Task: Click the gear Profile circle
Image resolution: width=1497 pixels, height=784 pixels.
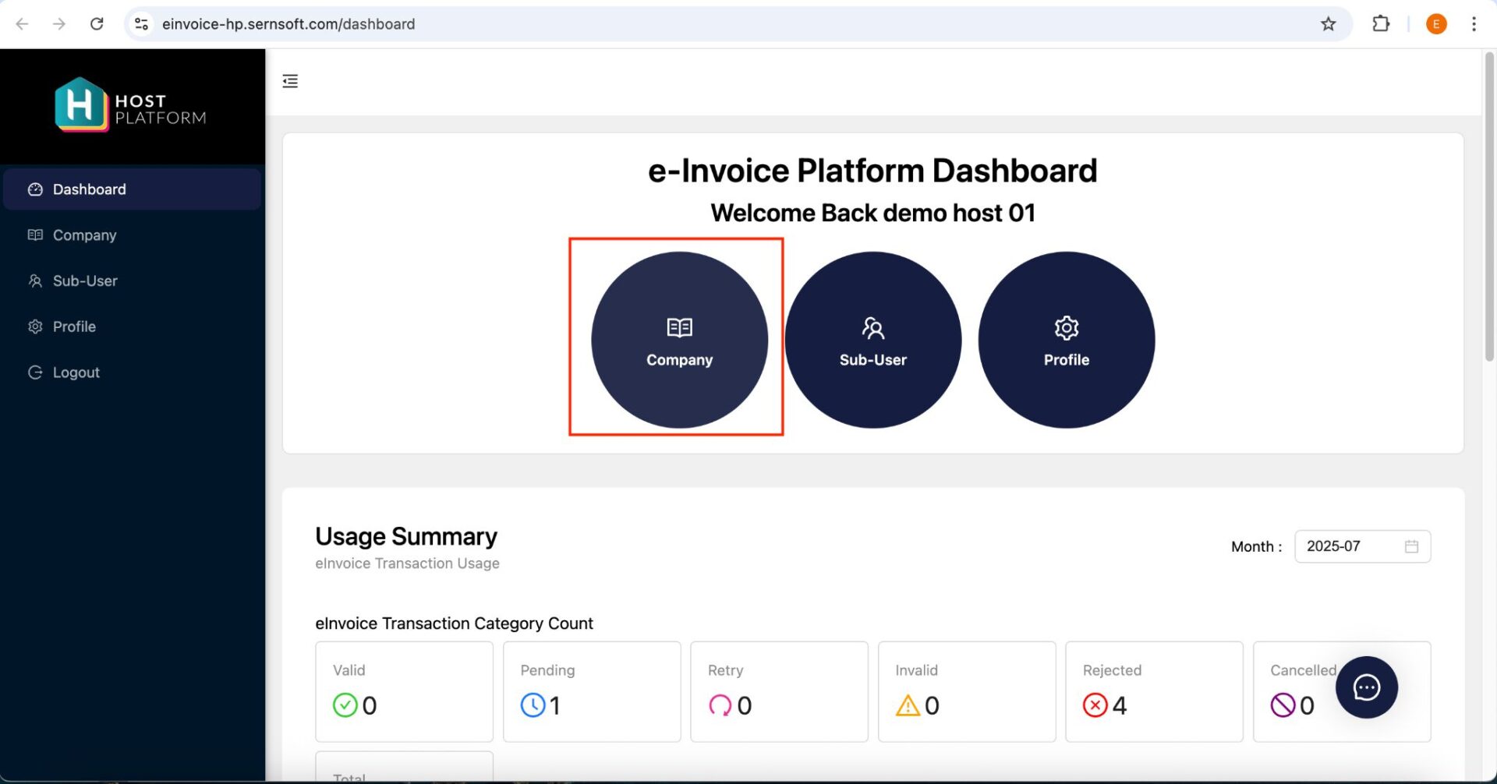Action: (x=1066, y=340)
